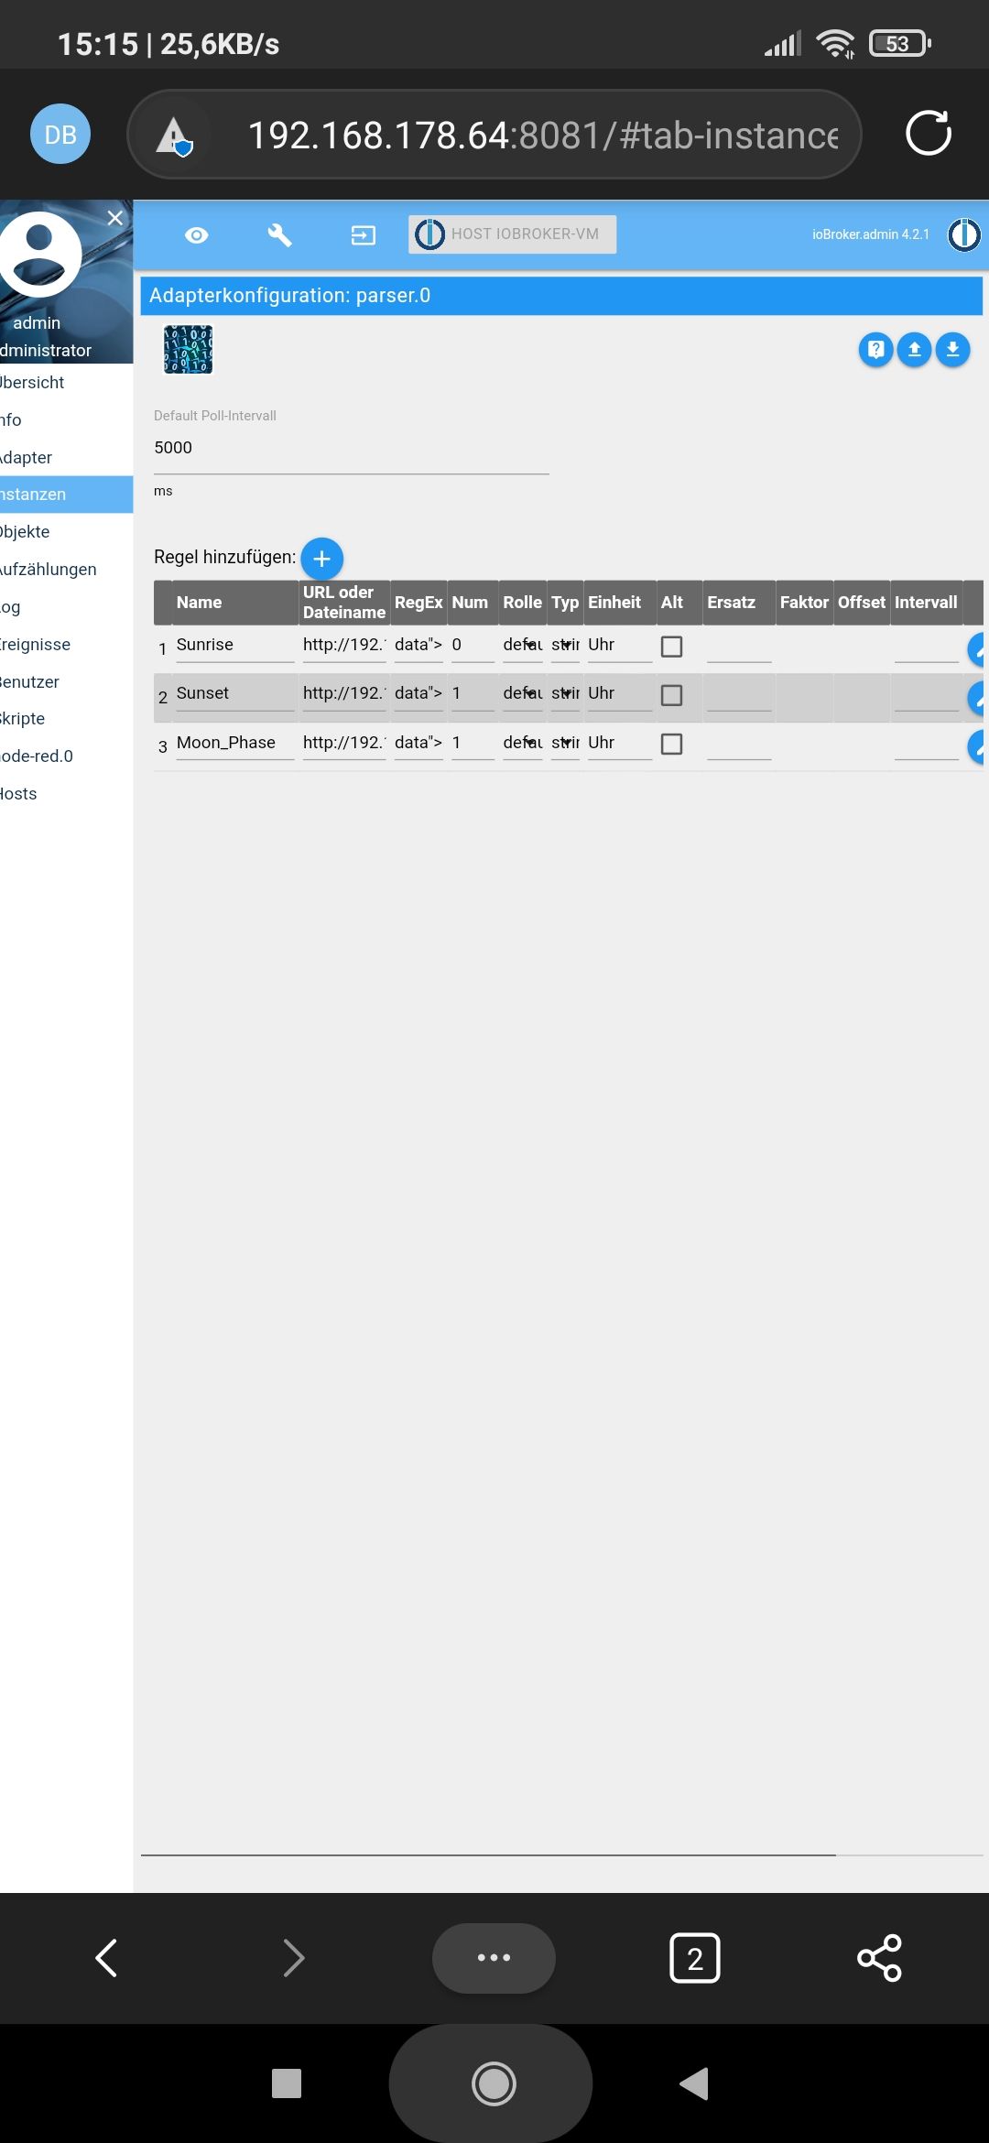The width and height of the screenshot is (989, 2143).
Task: Open Ereignisse in the sidebar
Action: [x=66, y=644]
